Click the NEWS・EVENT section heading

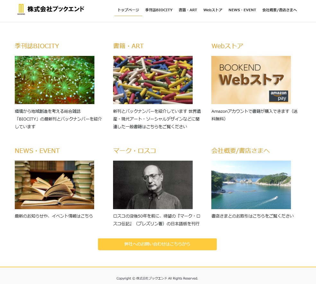coord(37,151)
